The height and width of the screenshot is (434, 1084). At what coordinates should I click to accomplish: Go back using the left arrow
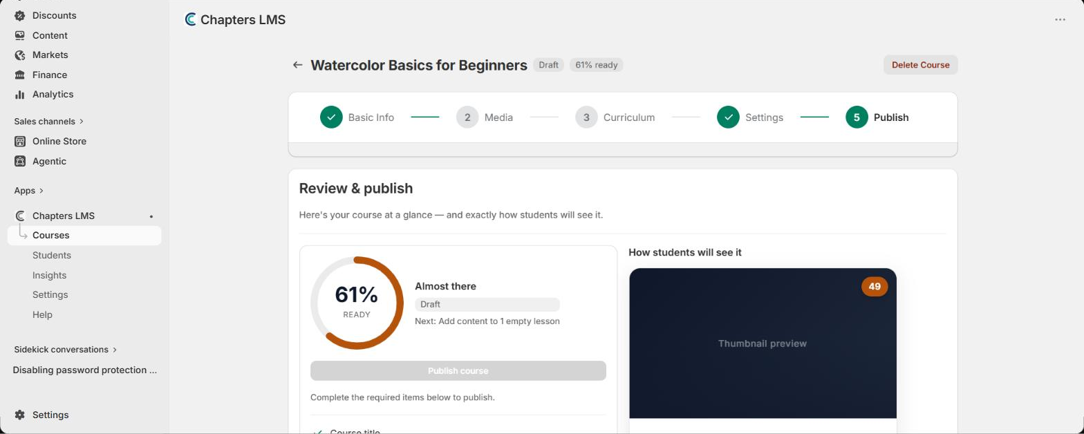[297, 65]
